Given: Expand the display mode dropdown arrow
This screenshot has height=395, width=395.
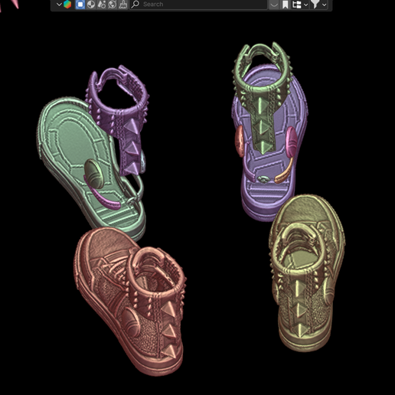Looking at the screenshot, I should 306,5.
